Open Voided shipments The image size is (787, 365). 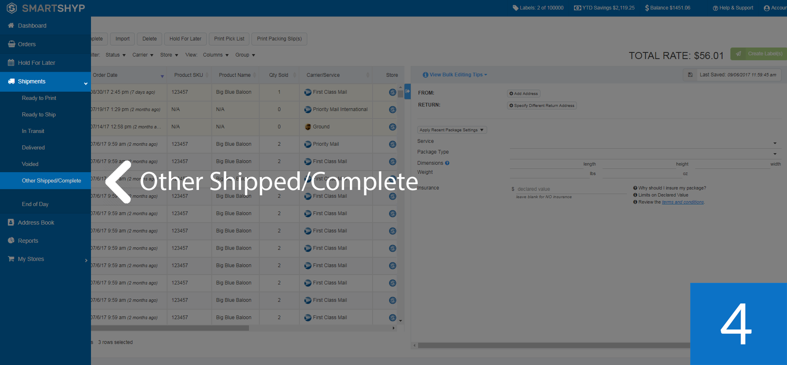click(30, 164)
